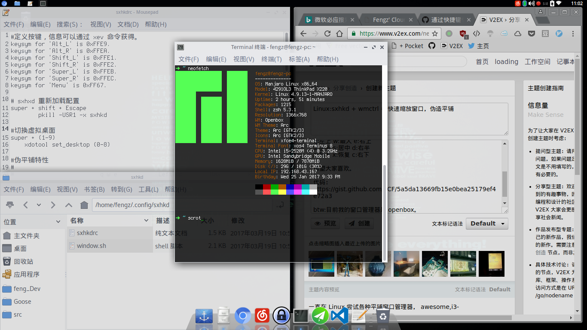The width and height of the screenshot is (587, 330).
Task: Bookmark page with the star icon
Action: pos(435,34)
